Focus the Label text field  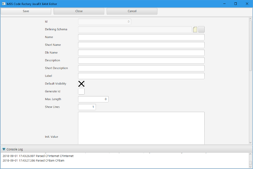coord(141,76)
